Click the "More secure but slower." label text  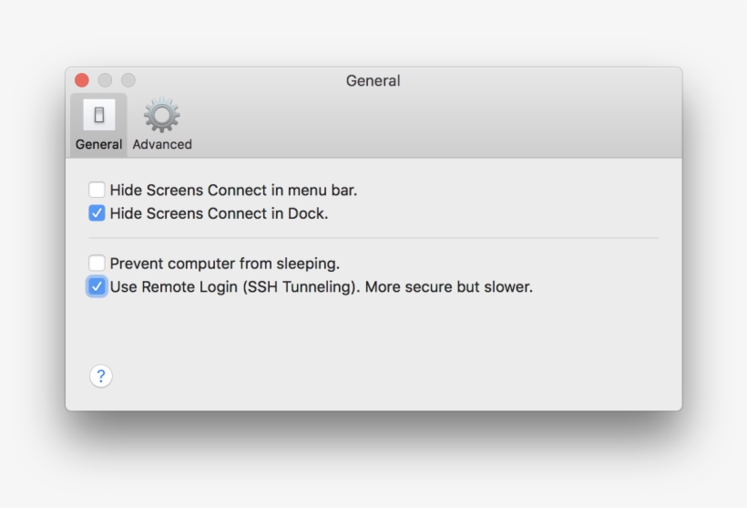tap(449, 287)
